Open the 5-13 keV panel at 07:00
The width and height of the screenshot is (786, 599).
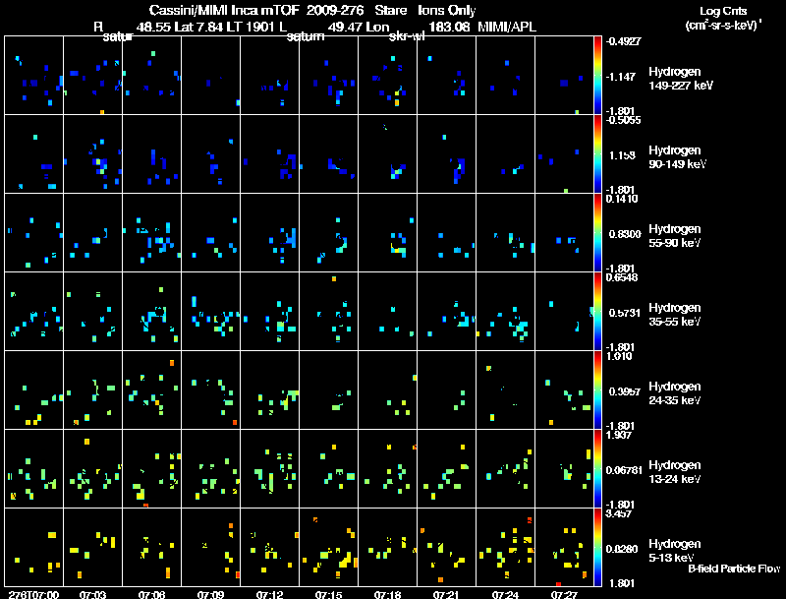point(33,547)
